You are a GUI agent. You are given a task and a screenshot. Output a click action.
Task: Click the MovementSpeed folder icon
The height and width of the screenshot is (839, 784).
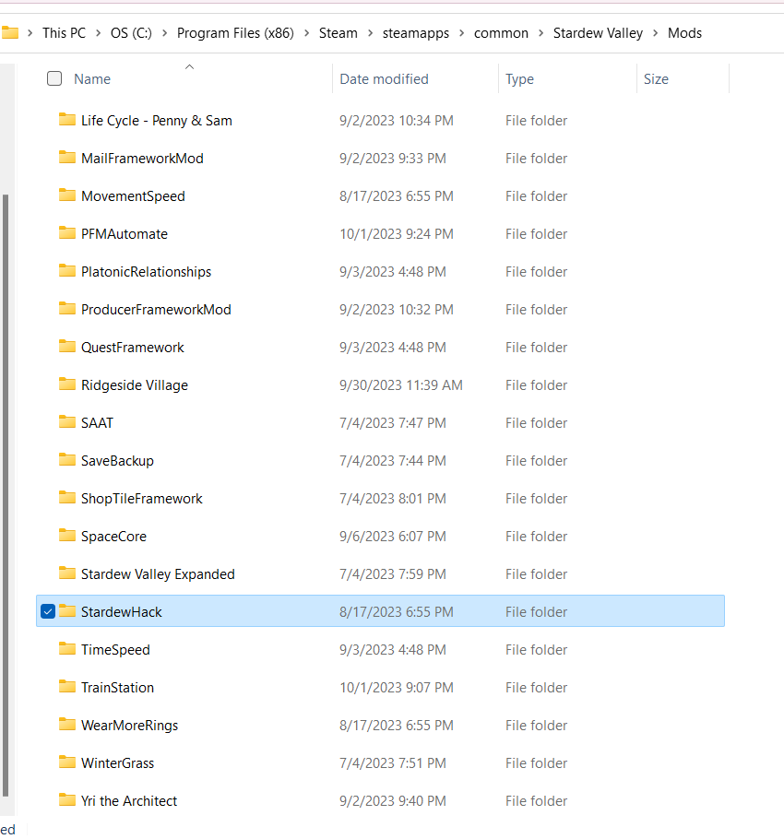click(x=67, y=195)
